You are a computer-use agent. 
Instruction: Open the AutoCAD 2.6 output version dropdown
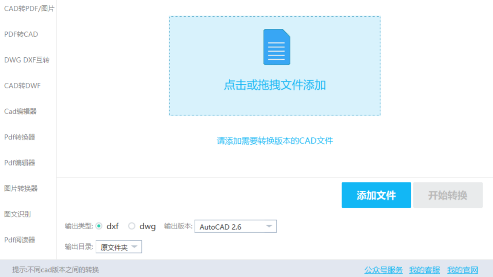[x=235, y=227]
